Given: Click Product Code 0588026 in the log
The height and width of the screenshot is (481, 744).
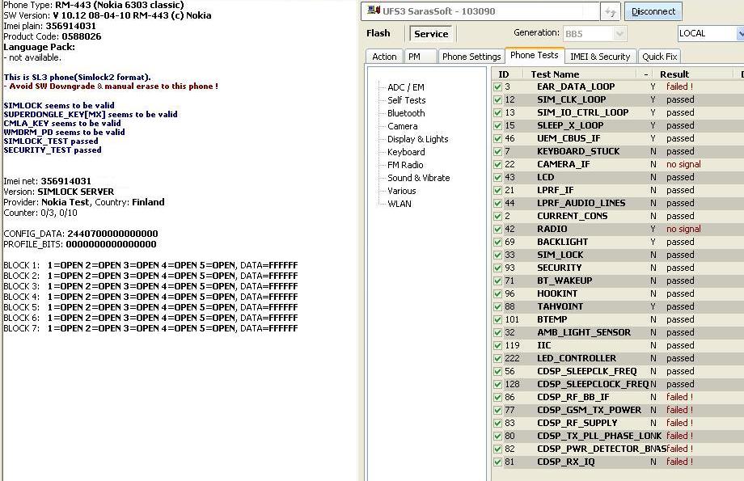Looking at the screenshot, I should pos(53,36).
